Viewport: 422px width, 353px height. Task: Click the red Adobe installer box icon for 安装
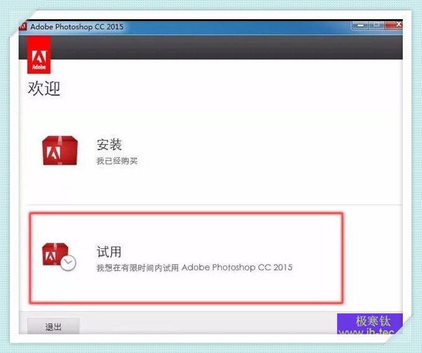[59, 150]
